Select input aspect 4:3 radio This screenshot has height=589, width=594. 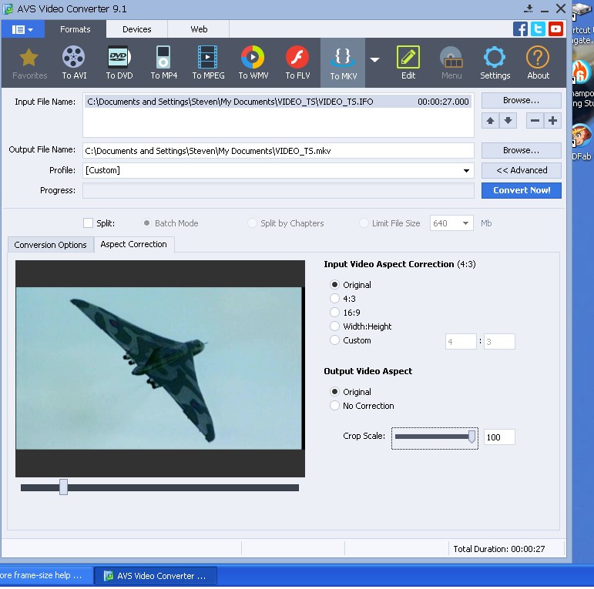coord(334,298)
